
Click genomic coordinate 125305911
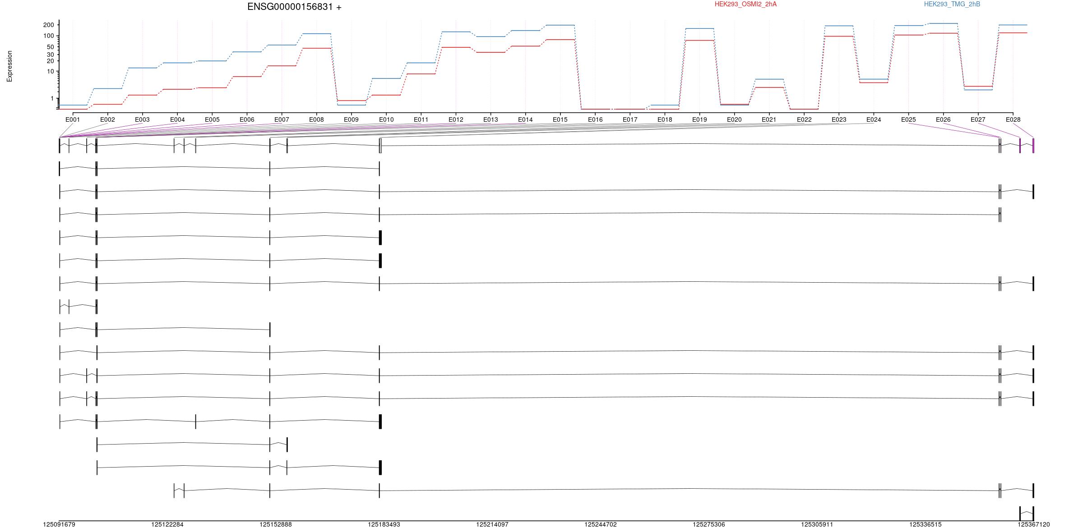(817, 524)
